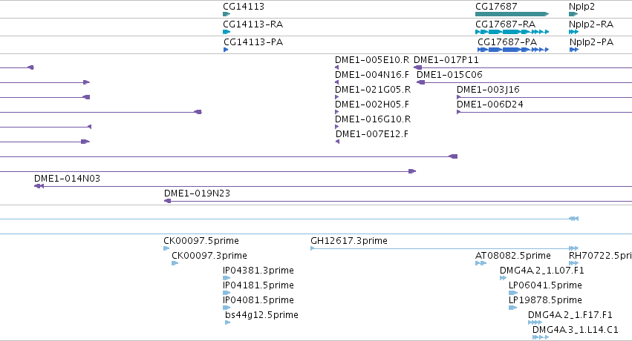Click the arrowhead beneath DME1-014N03
This screenshot has height=341, width=632.
39,186
